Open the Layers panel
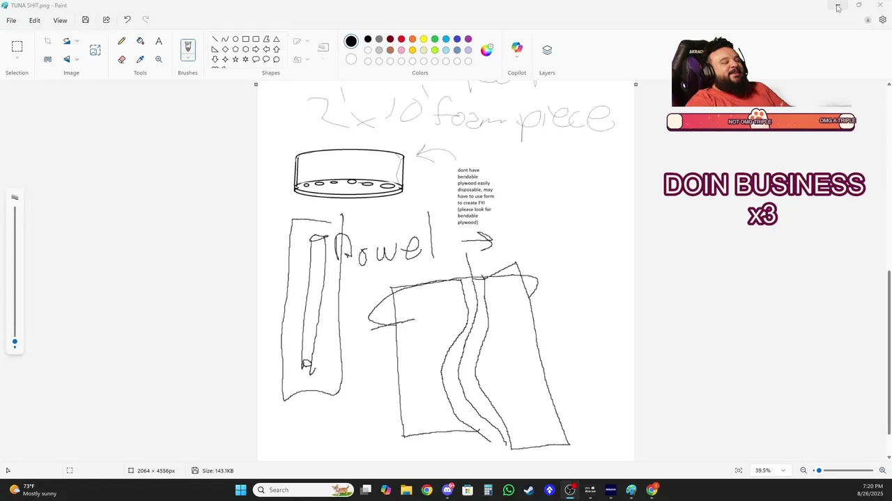 coord(547,49)
